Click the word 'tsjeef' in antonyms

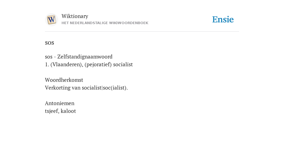click(x=52, y=111)
